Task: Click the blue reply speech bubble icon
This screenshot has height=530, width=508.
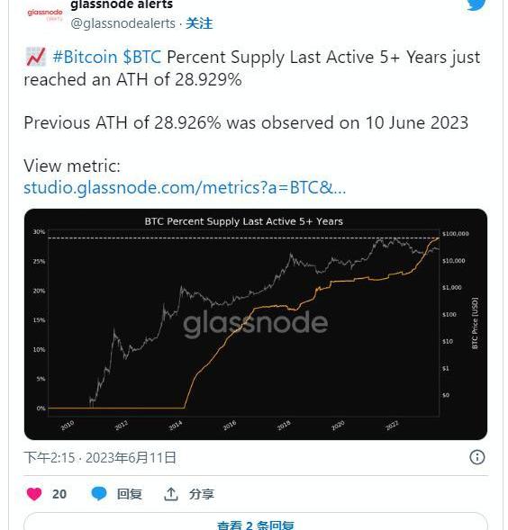Action: (99, 494)
